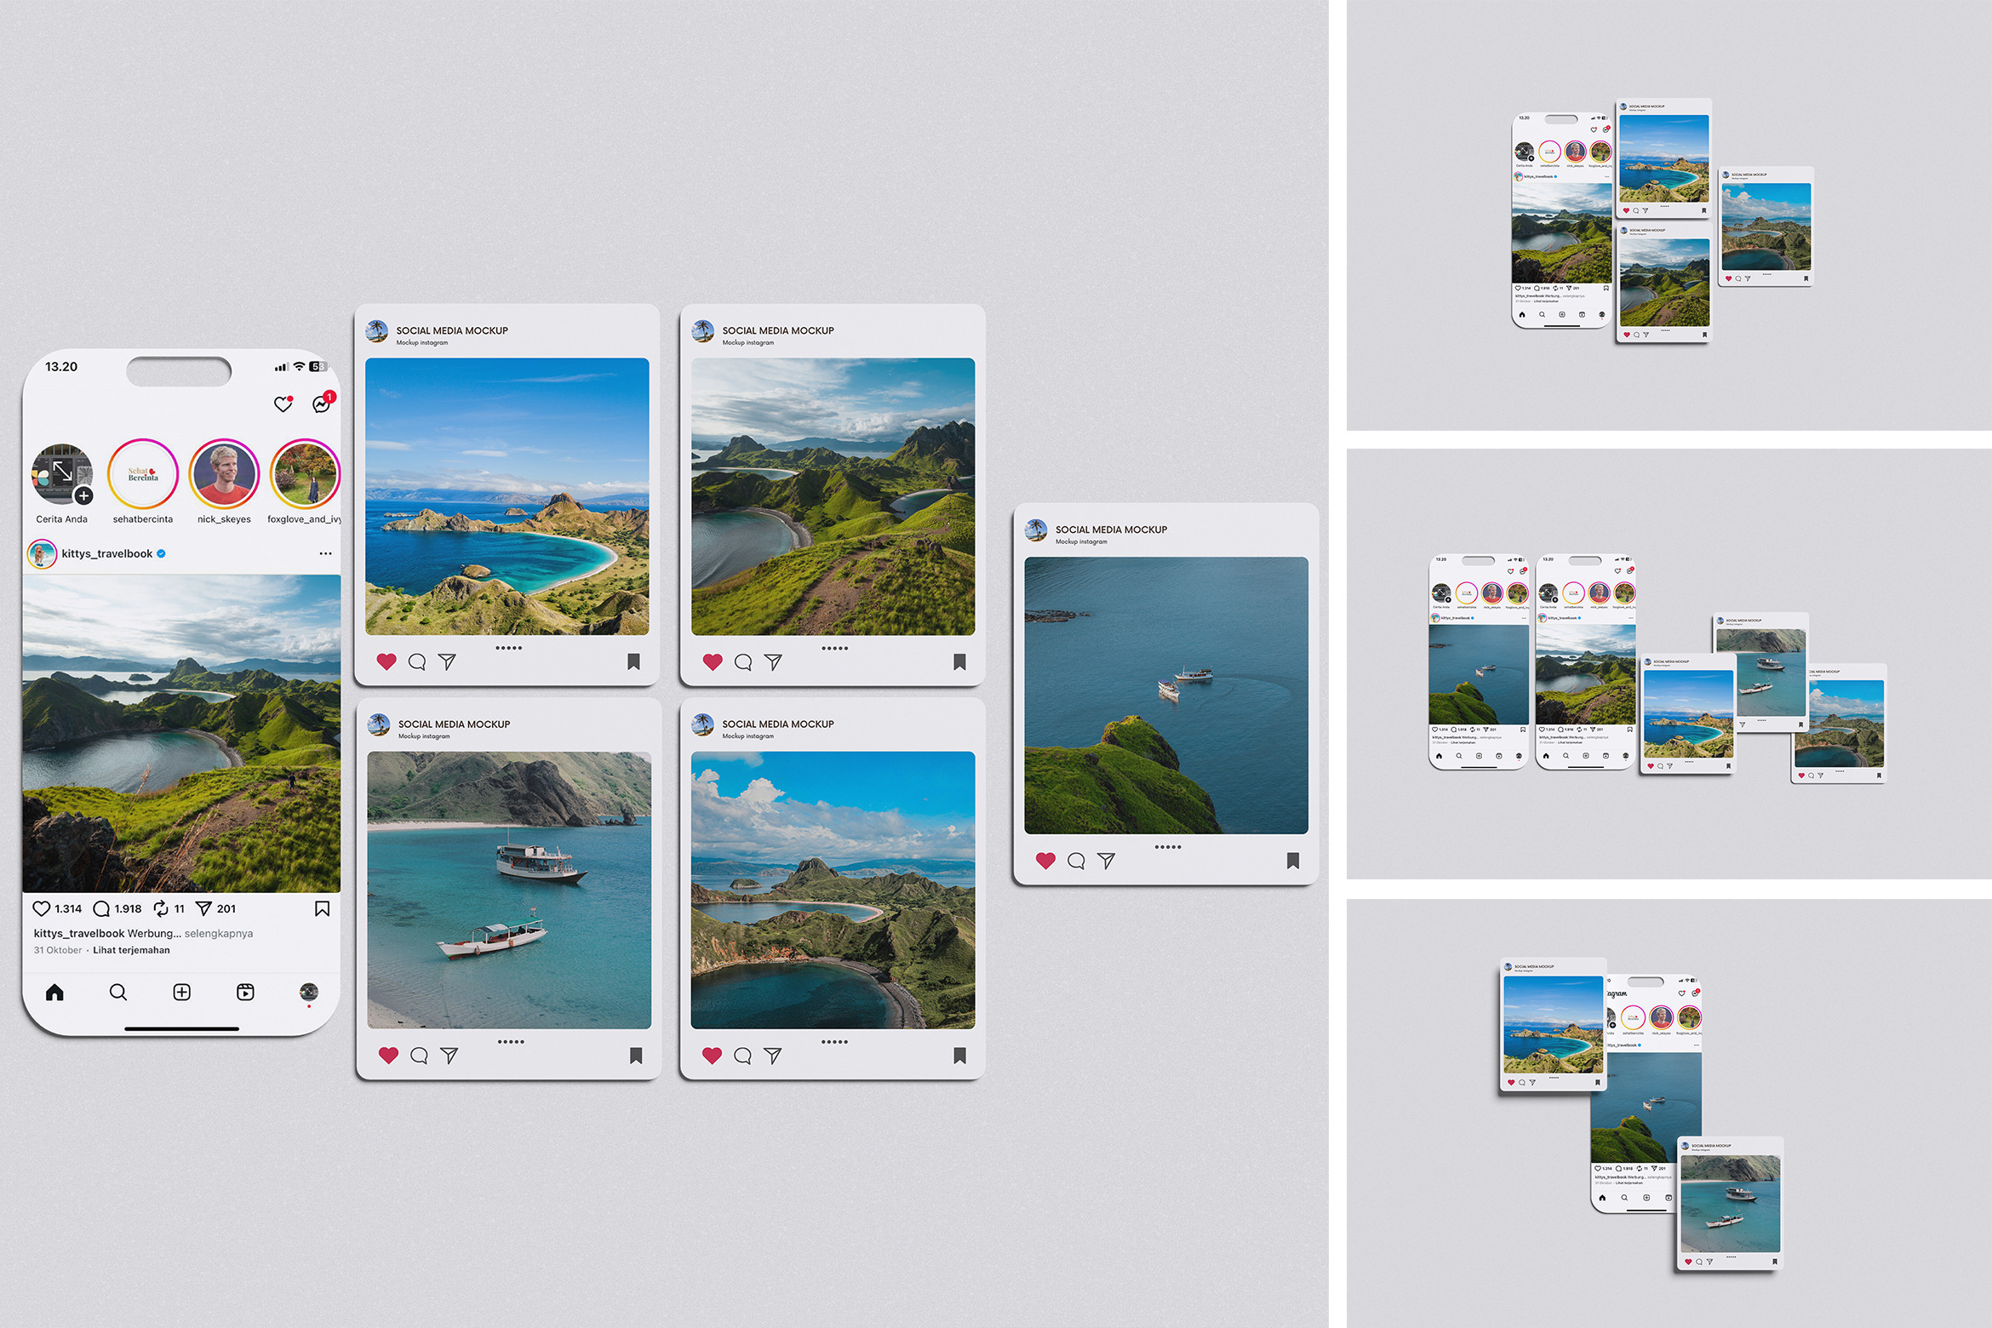Toggle bookmark on the phone feed post
This screenshot has width=1992, height=1328.
click(x=323, y=909)
